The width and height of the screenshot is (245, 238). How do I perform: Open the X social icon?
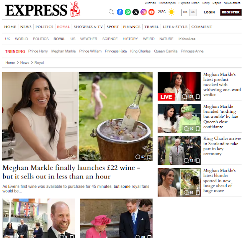tap(136, 12)
